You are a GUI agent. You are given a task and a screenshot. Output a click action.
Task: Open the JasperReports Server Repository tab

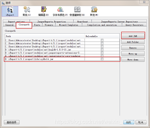tap(119, 21)
